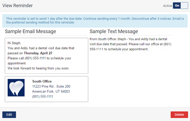
Task: Click the closing line about hearing from you
Action: point(38,68)
